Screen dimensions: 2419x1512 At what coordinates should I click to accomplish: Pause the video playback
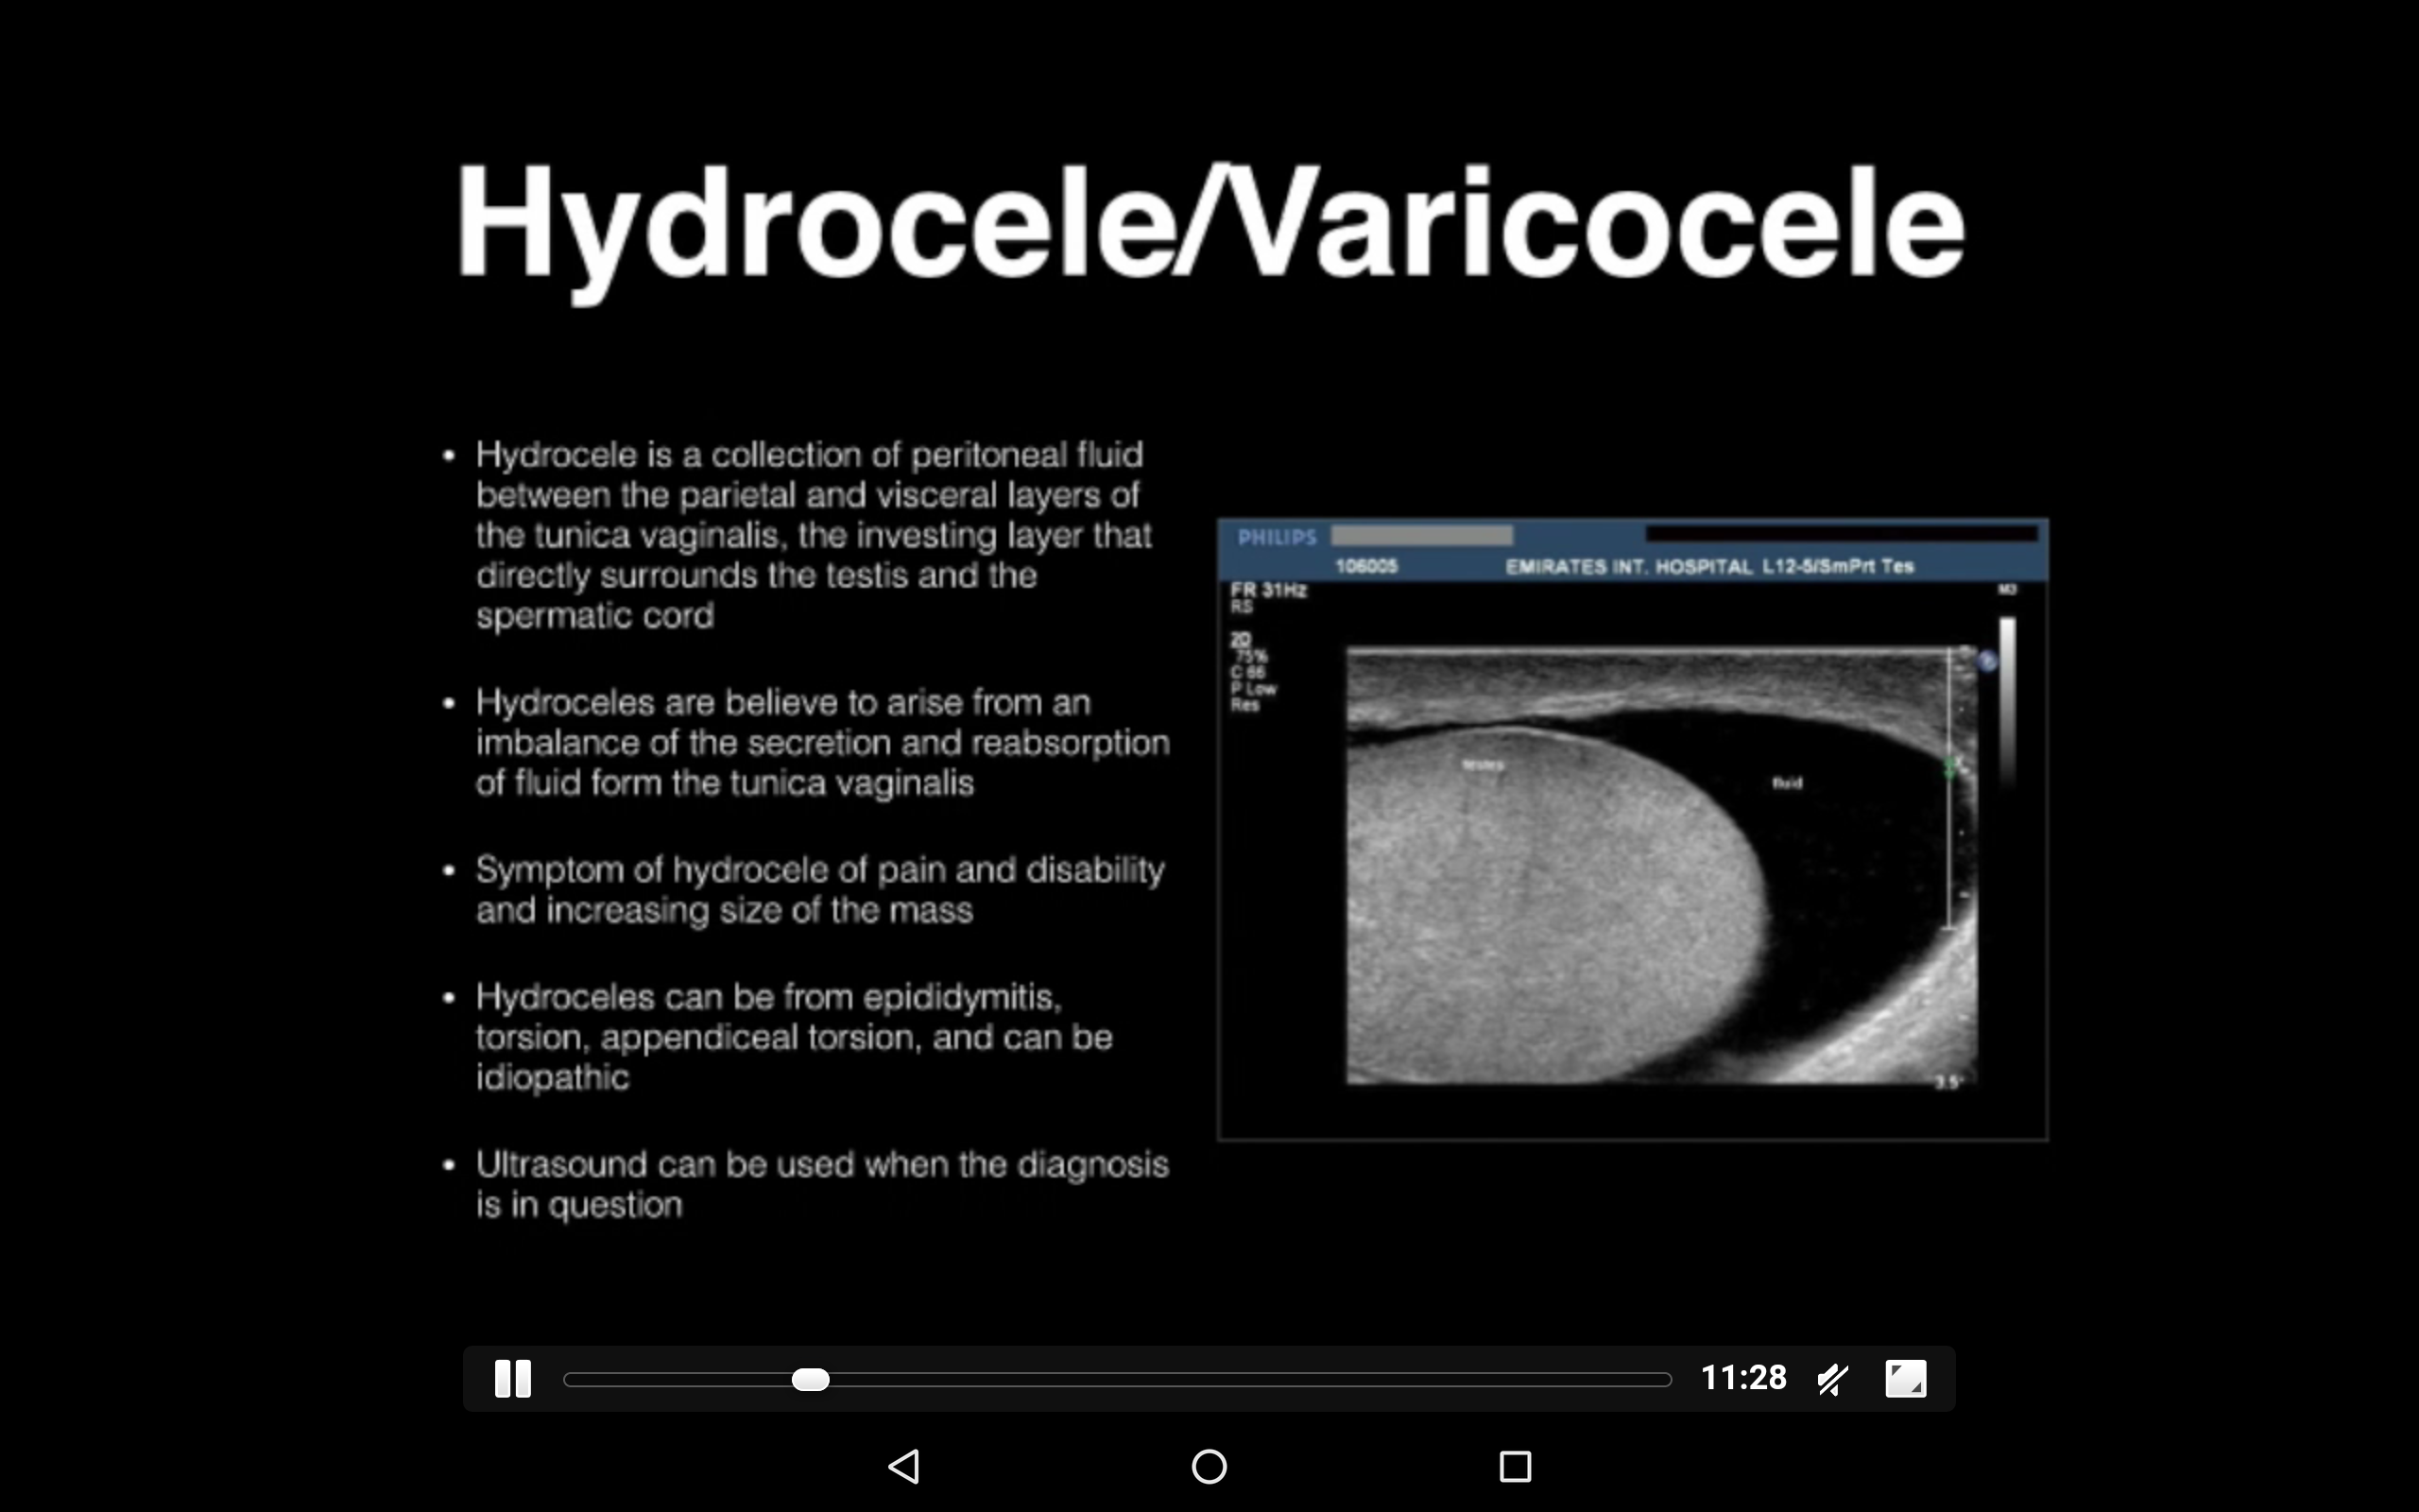tap(513, 1378)
